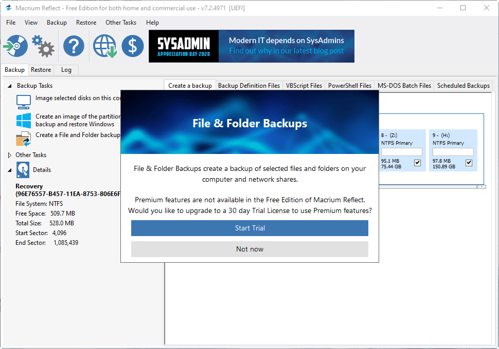Uncheck the H: partition checkbox
The image size is (499, 349).
[469, 163]
